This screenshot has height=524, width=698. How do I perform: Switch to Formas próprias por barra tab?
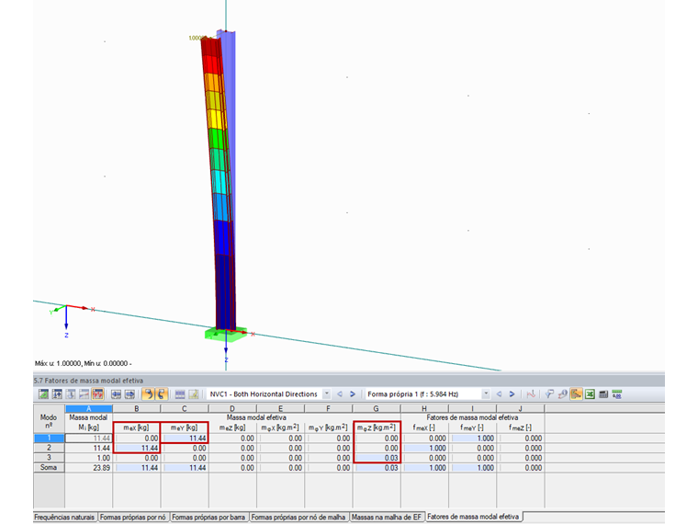pyautogui.click(x=208, y=517)
